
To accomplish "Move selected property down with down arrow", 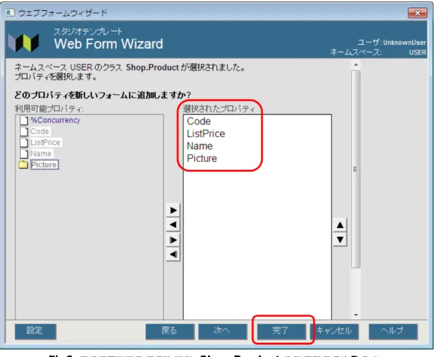I will pos(340,240).
